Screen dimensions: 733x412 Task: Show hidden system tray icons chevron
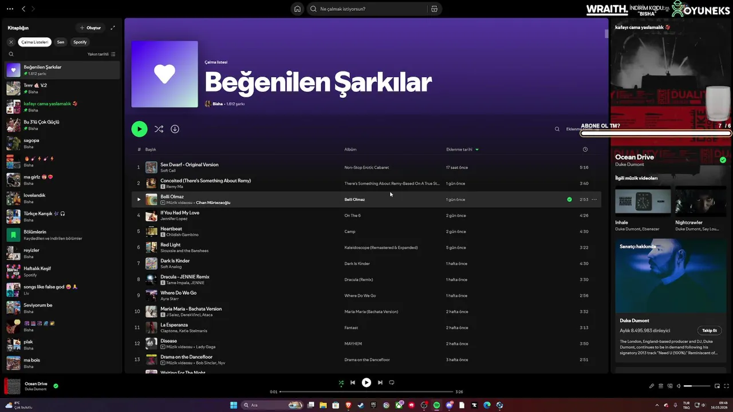pos(657,405)
